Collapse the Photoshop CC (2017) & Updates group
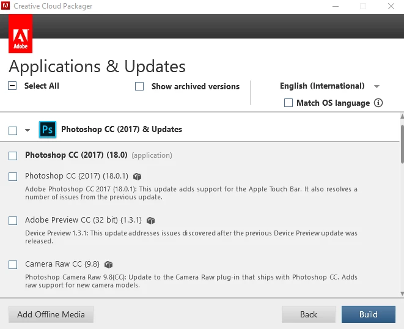 click(28, 130)
